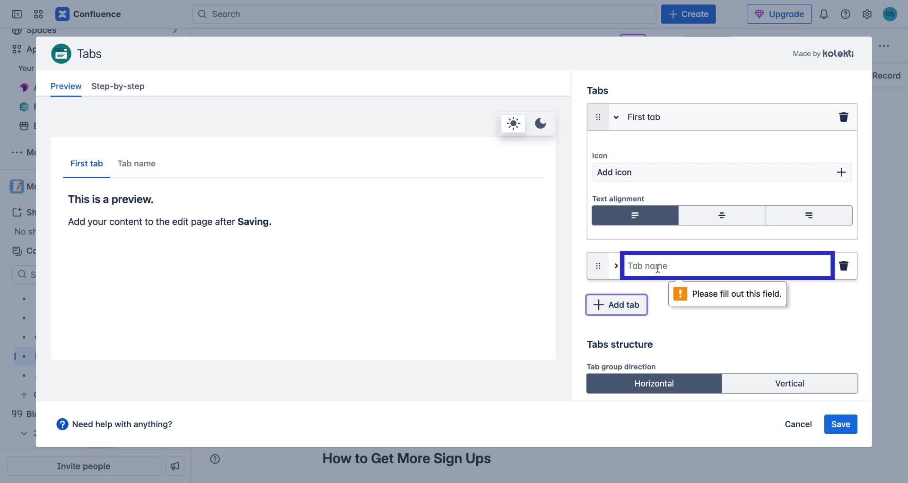Open the Add icon picker
908x483 pixels.
pyautogui.click(x=721, y=172)
